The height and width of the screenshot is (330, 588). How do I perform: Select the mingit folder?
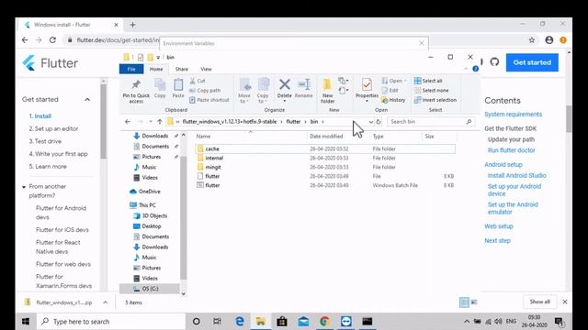point(325,167)
